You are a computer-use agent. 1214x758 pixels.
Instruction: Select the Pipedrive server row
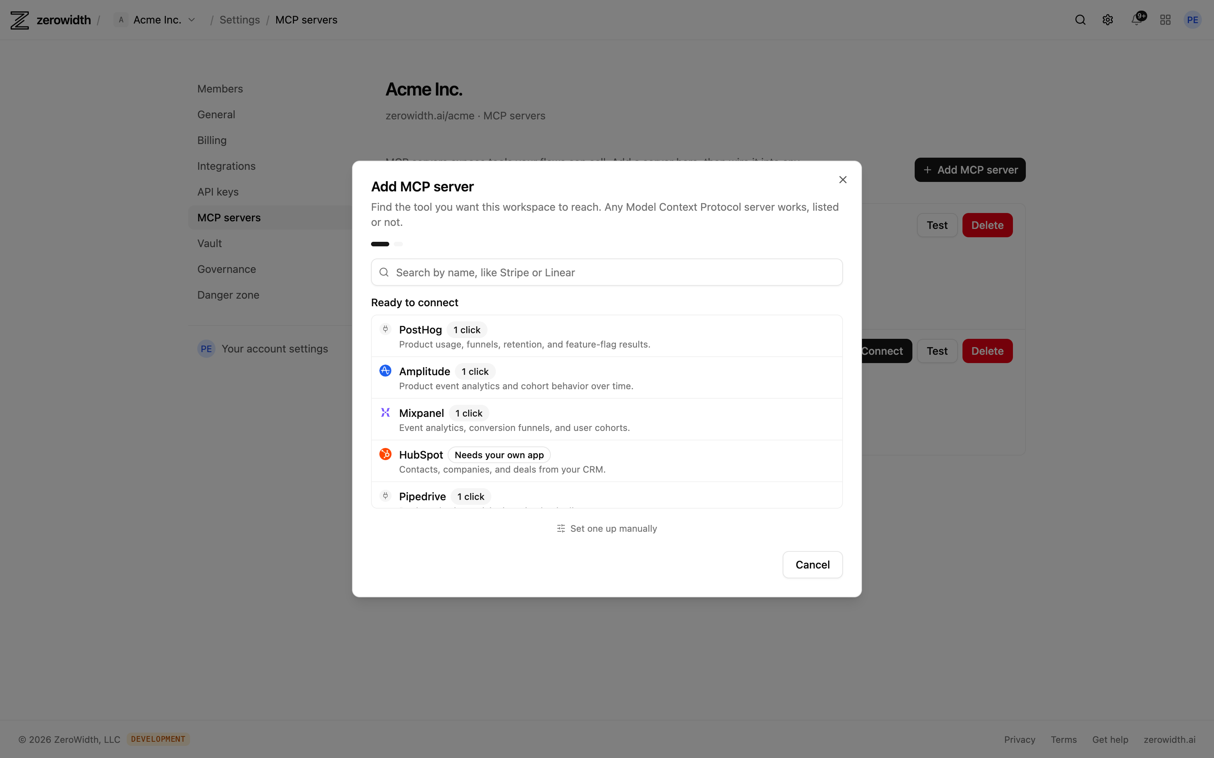point(607,495)
